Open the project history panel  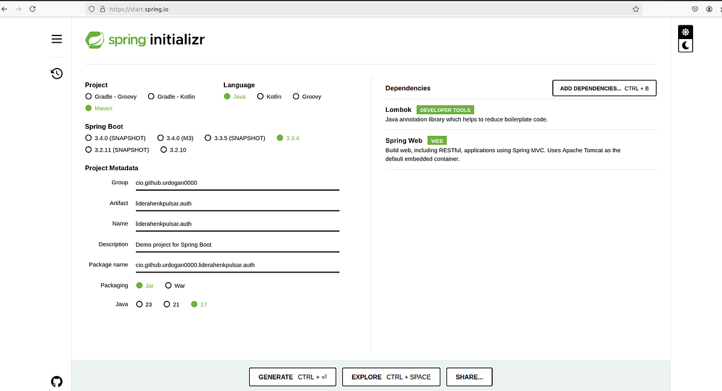(x=57, y=73)
